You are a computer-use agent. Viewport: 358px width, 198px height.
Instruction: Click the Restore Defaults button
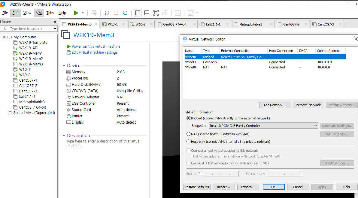[x=197, y=187]
